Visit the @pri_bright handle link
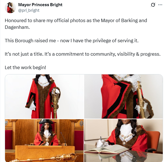This screenshot has width=165, height=162. (29, 10)
